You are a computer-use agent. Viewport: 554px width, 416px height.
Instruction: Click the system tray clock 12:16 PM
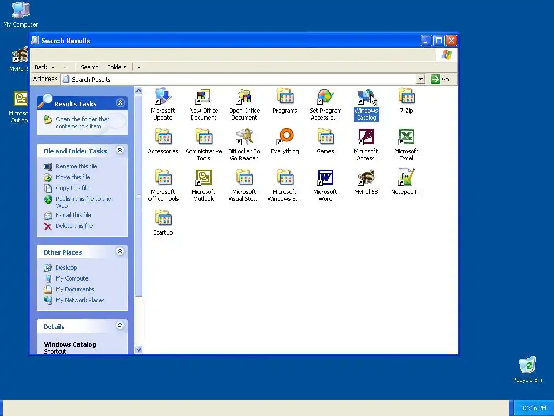(x=533, y=408)
